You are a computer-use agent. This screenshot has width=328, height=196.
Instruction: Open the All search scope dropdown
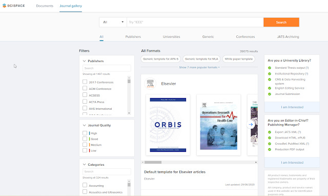click(x=113, y=22)
